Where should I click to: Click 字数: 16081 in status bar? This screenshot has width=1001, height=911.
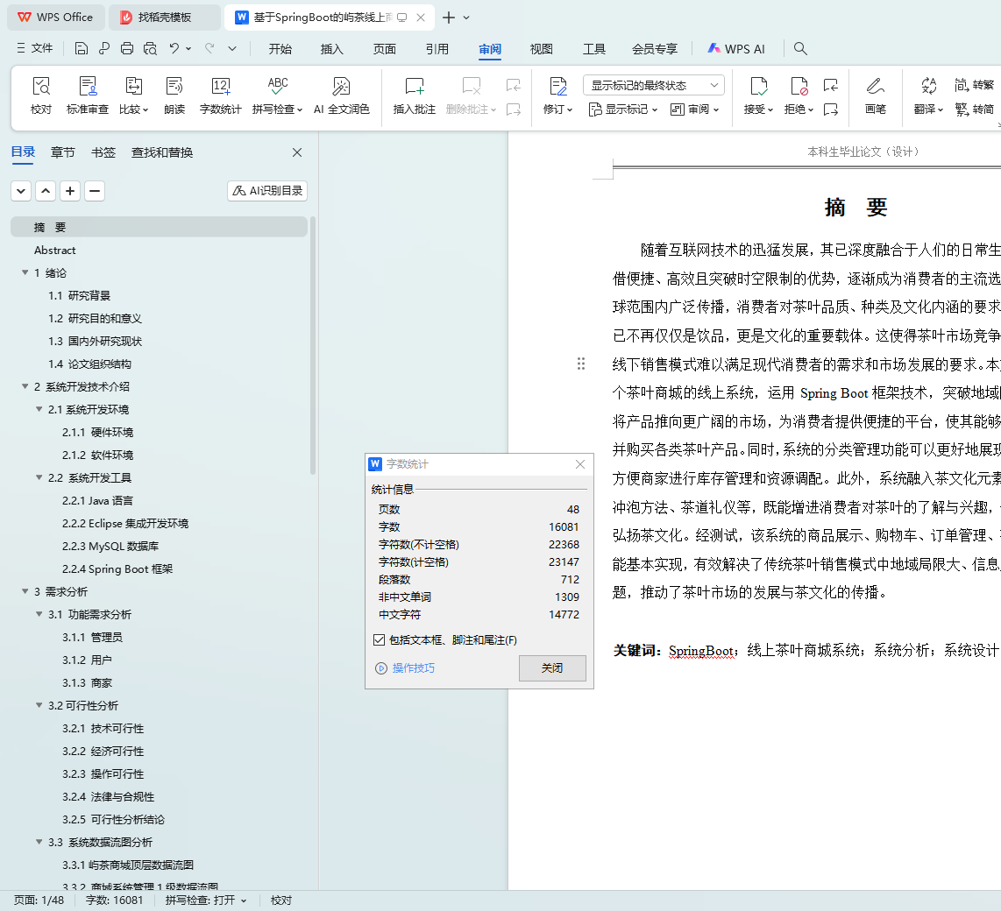coord(114,900)
